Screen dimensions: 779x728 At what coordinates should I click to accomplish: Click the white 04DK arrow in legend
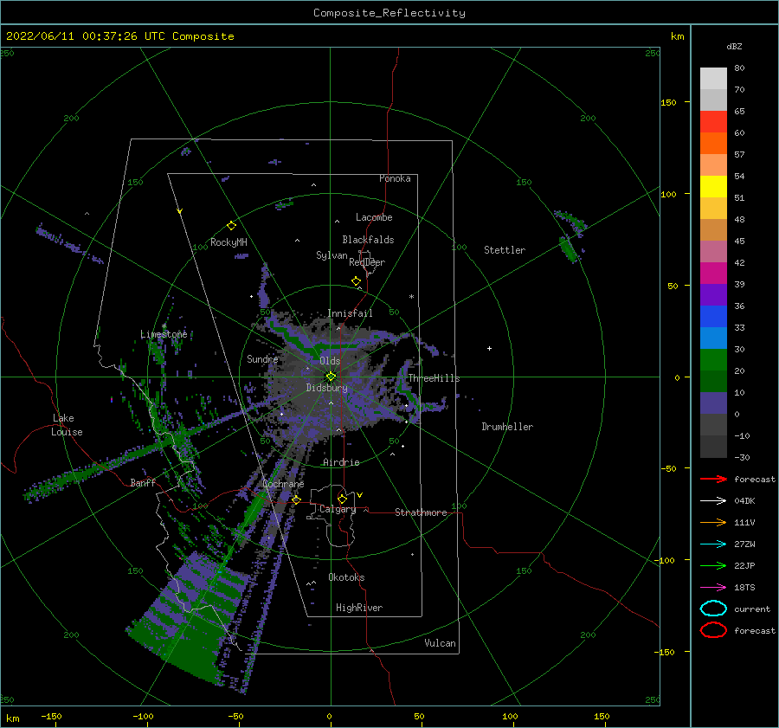pyautogui.click(x=713, y=501)
